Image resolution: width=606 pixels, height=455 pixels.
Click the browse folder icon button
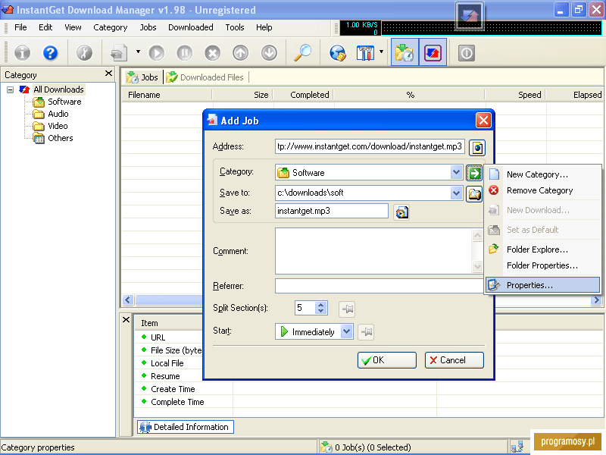click(474, 193)
